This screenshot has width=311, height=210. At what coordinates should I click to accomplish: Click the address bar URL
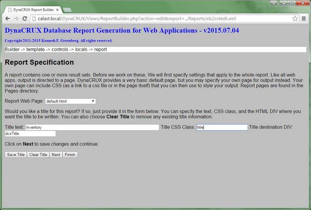tap(137, 18)
